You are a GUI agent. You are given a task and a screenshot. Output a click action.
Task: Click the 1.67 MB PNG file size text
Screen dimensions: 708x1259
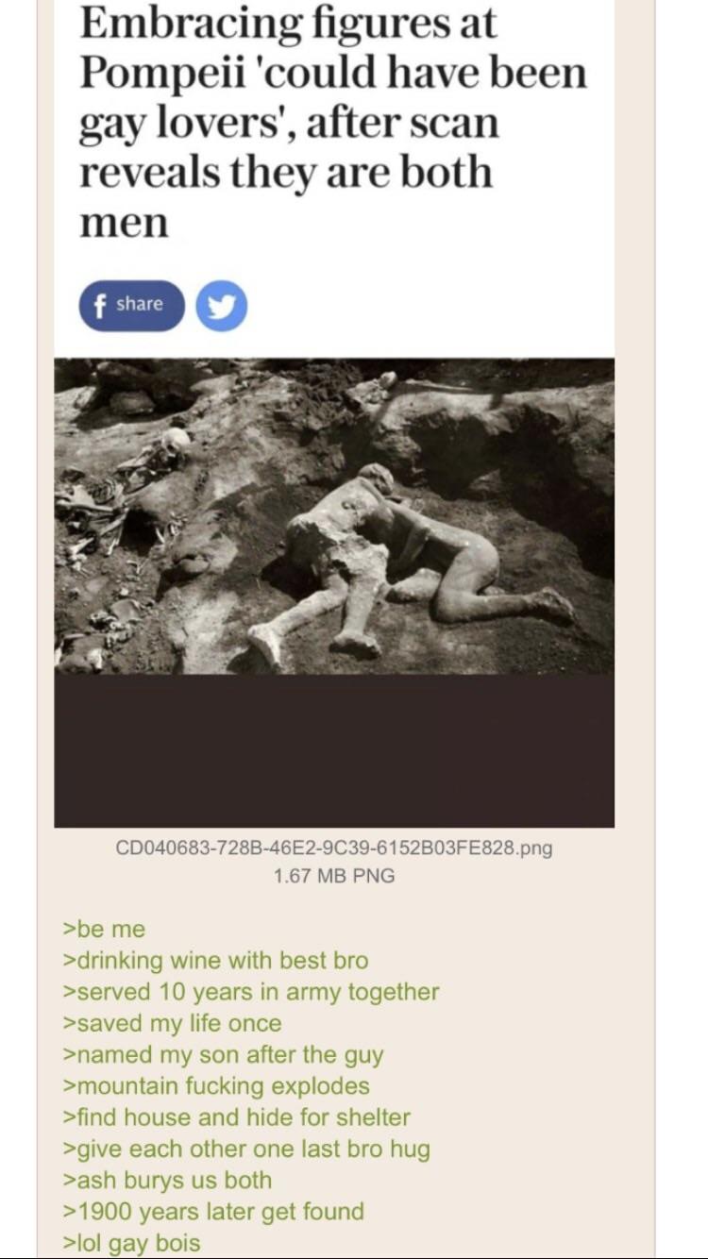coord(334,876)
